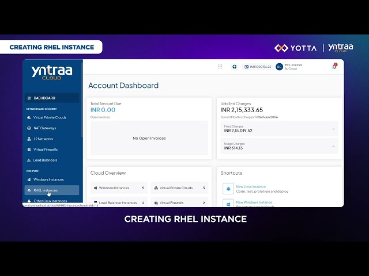Click the BC user avatar
Screen dimensions: 369x276
click(x=279, y=67)
